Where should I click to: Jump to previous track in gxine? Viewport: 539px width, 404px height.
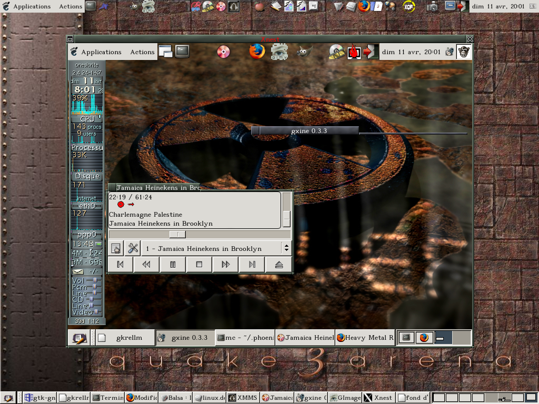(x=120, y=265)
